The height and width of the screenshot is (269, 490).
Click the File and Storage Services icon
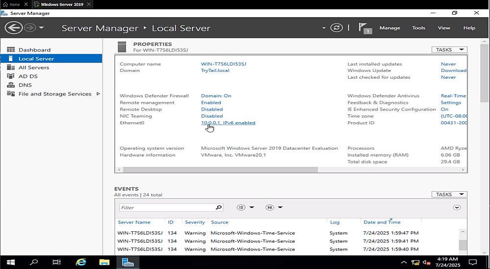coord(11,93)
